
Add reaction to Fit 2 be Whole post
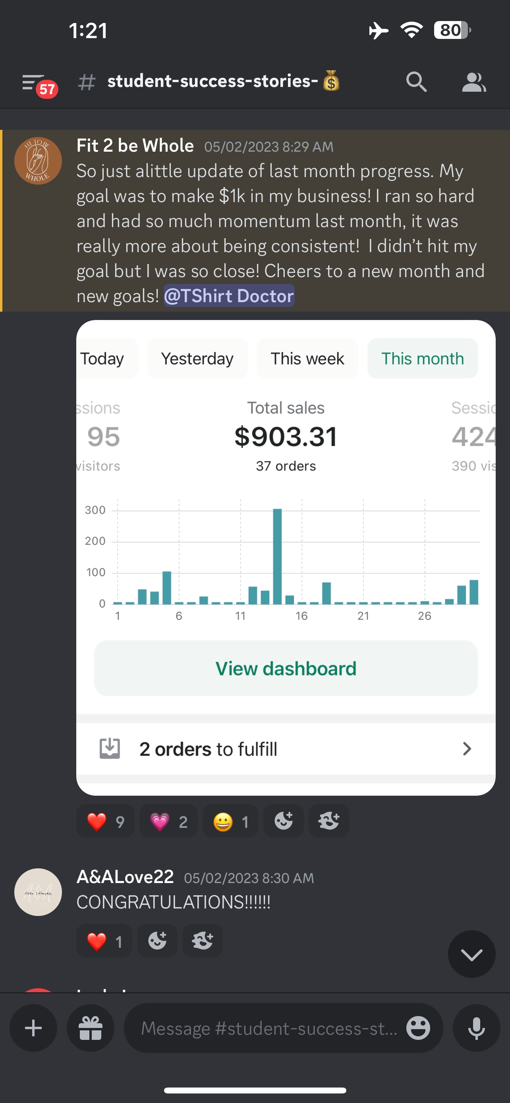284,821
